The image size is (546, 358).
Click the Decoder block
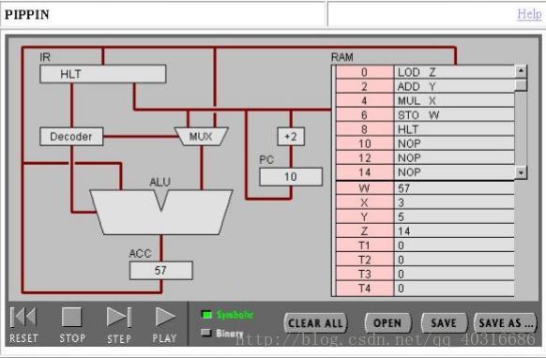click(x=71, y=137)
